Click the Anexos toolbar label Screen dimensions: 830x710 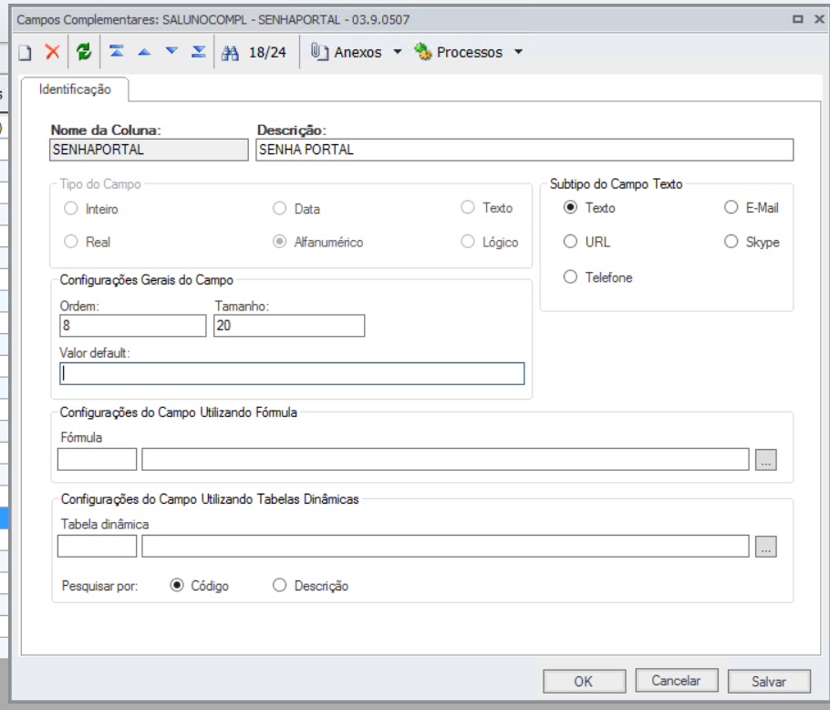pyautogui.click(x=358, y=52)
